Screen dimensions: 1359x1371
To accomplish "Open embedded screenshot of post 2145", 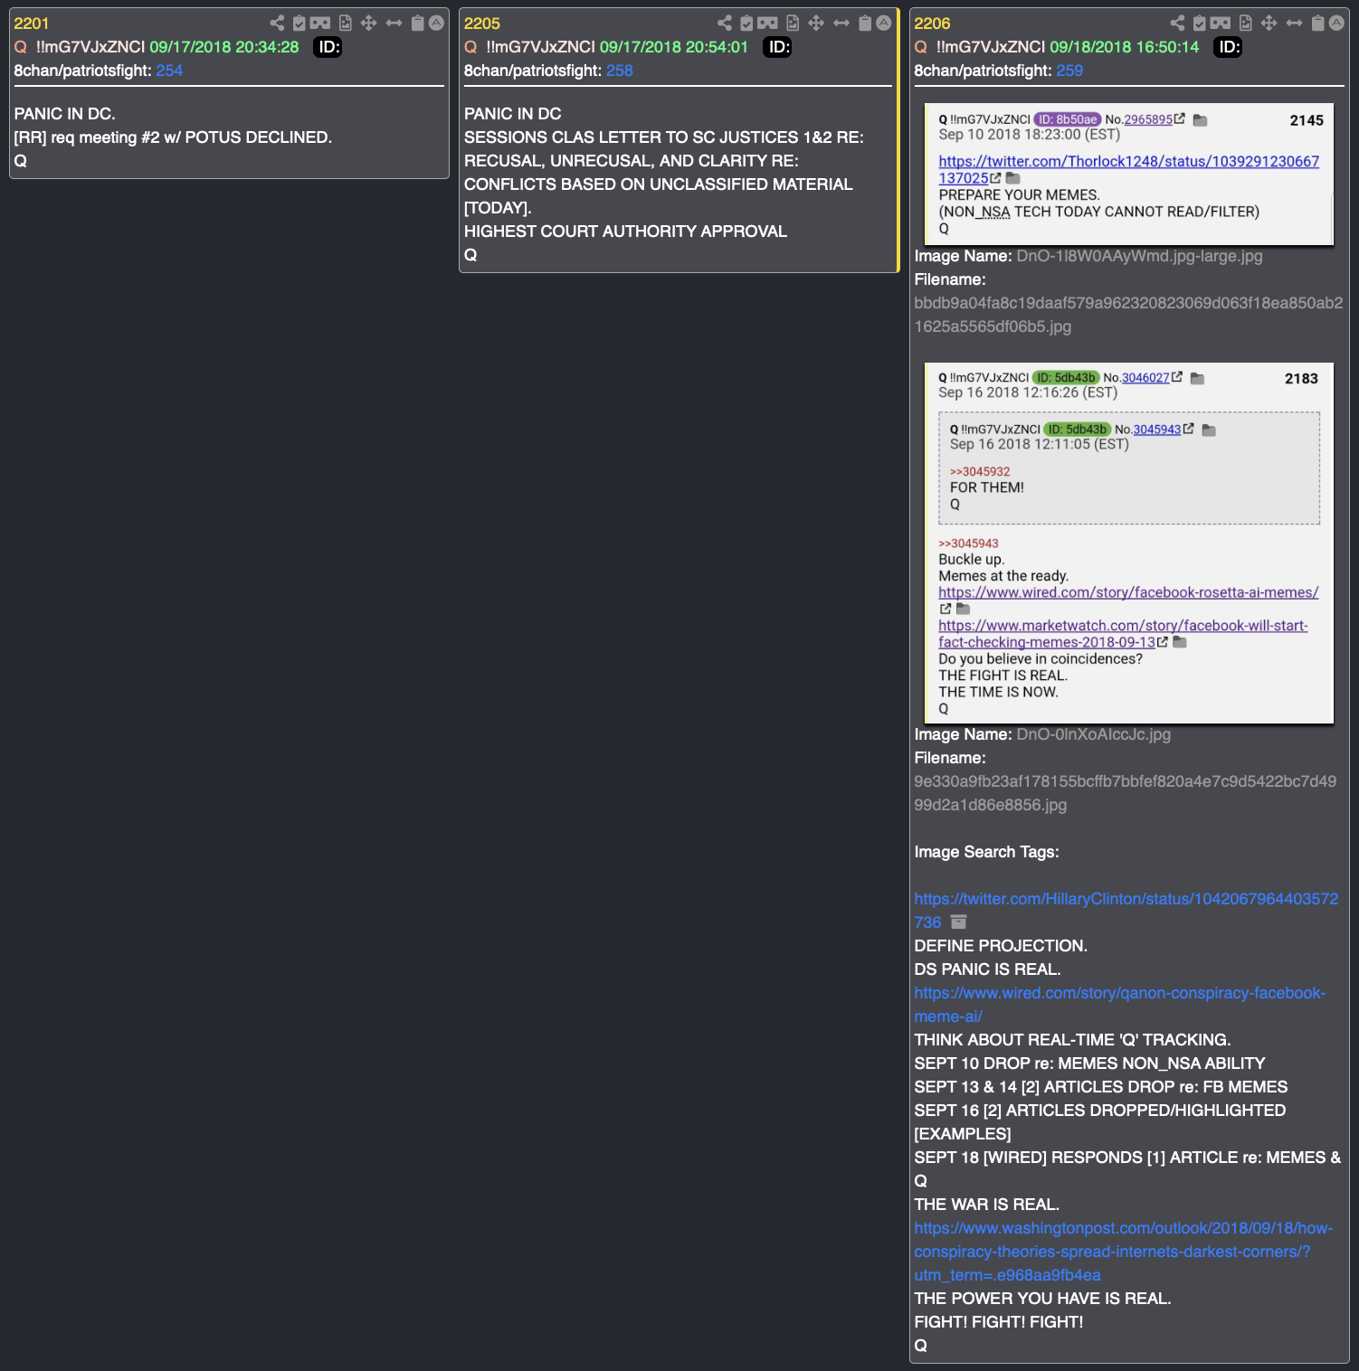I will pos(1129,174).
